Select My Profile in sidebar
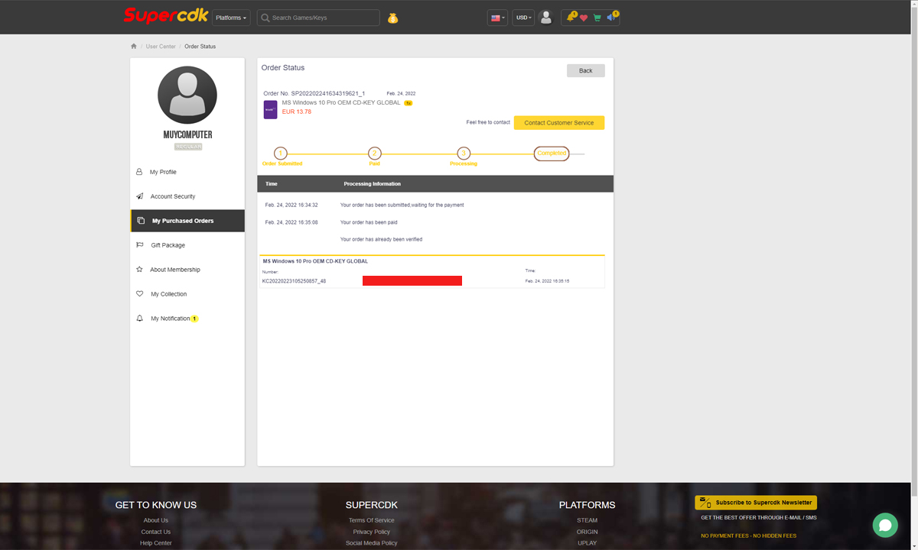This screenshot has width=918, height=550. [x=163, y=172]
